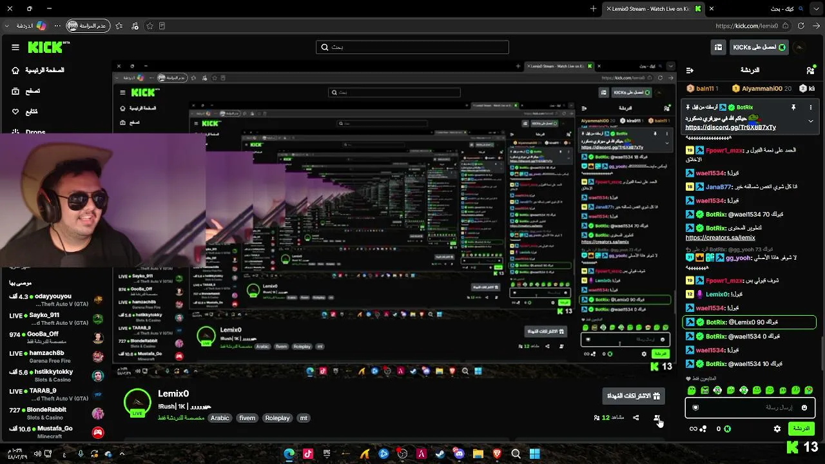Click the follow user icon under stream

(657, 418)
